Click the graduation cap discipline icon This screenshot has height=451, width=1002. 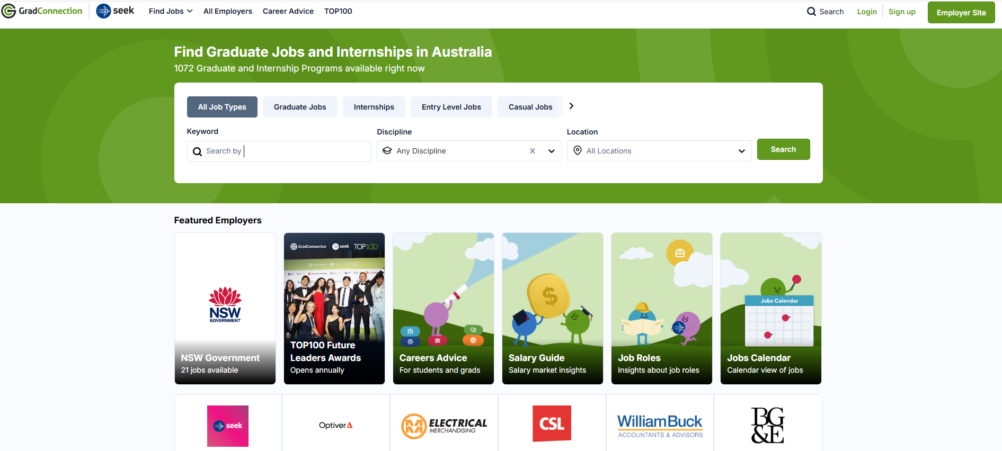tap(387, 151)
